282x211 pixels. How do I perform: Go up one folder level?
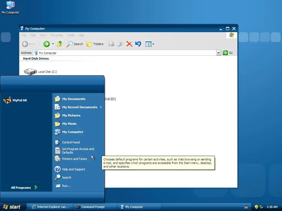point(60,44)
